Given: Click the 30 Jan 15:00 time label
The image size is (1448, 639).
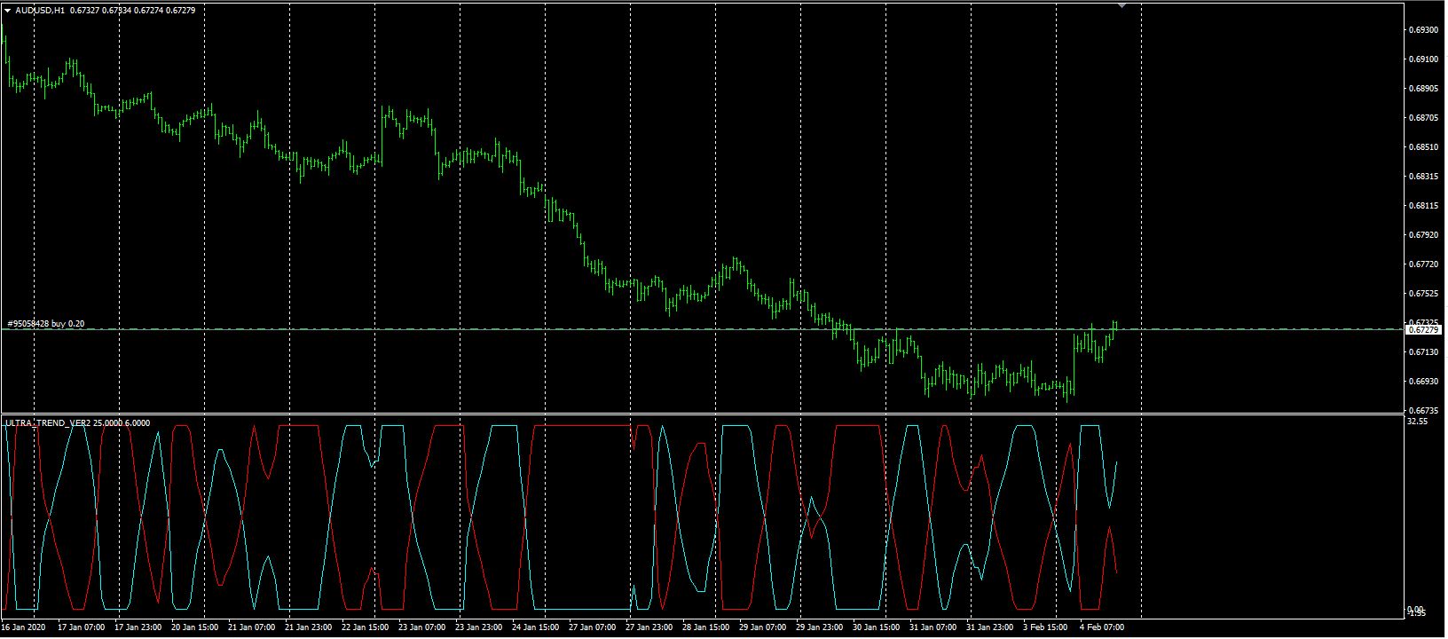Looking at the screenshot, I should 876,627.
